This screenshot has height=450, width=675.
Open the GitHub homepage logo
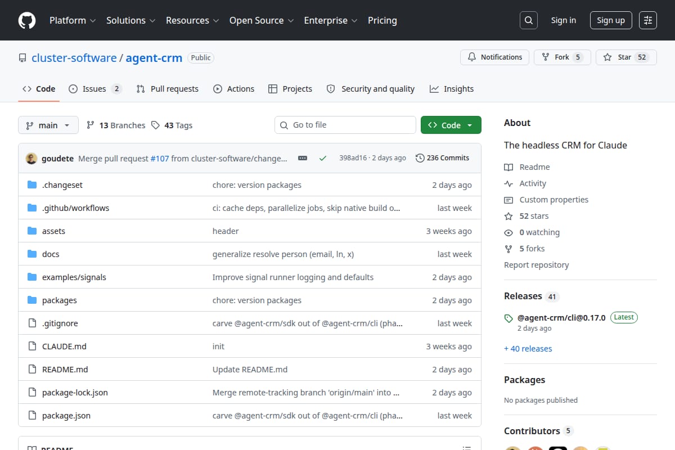[27, 20]
